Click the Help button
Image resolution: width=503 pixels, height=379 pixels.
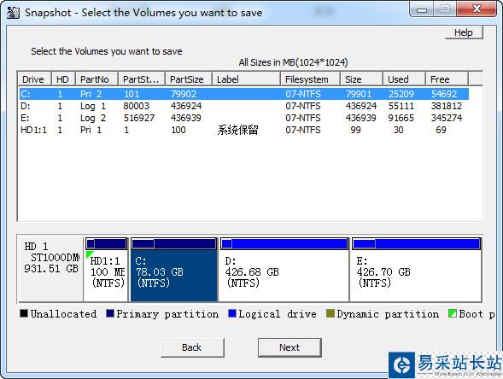464,32
